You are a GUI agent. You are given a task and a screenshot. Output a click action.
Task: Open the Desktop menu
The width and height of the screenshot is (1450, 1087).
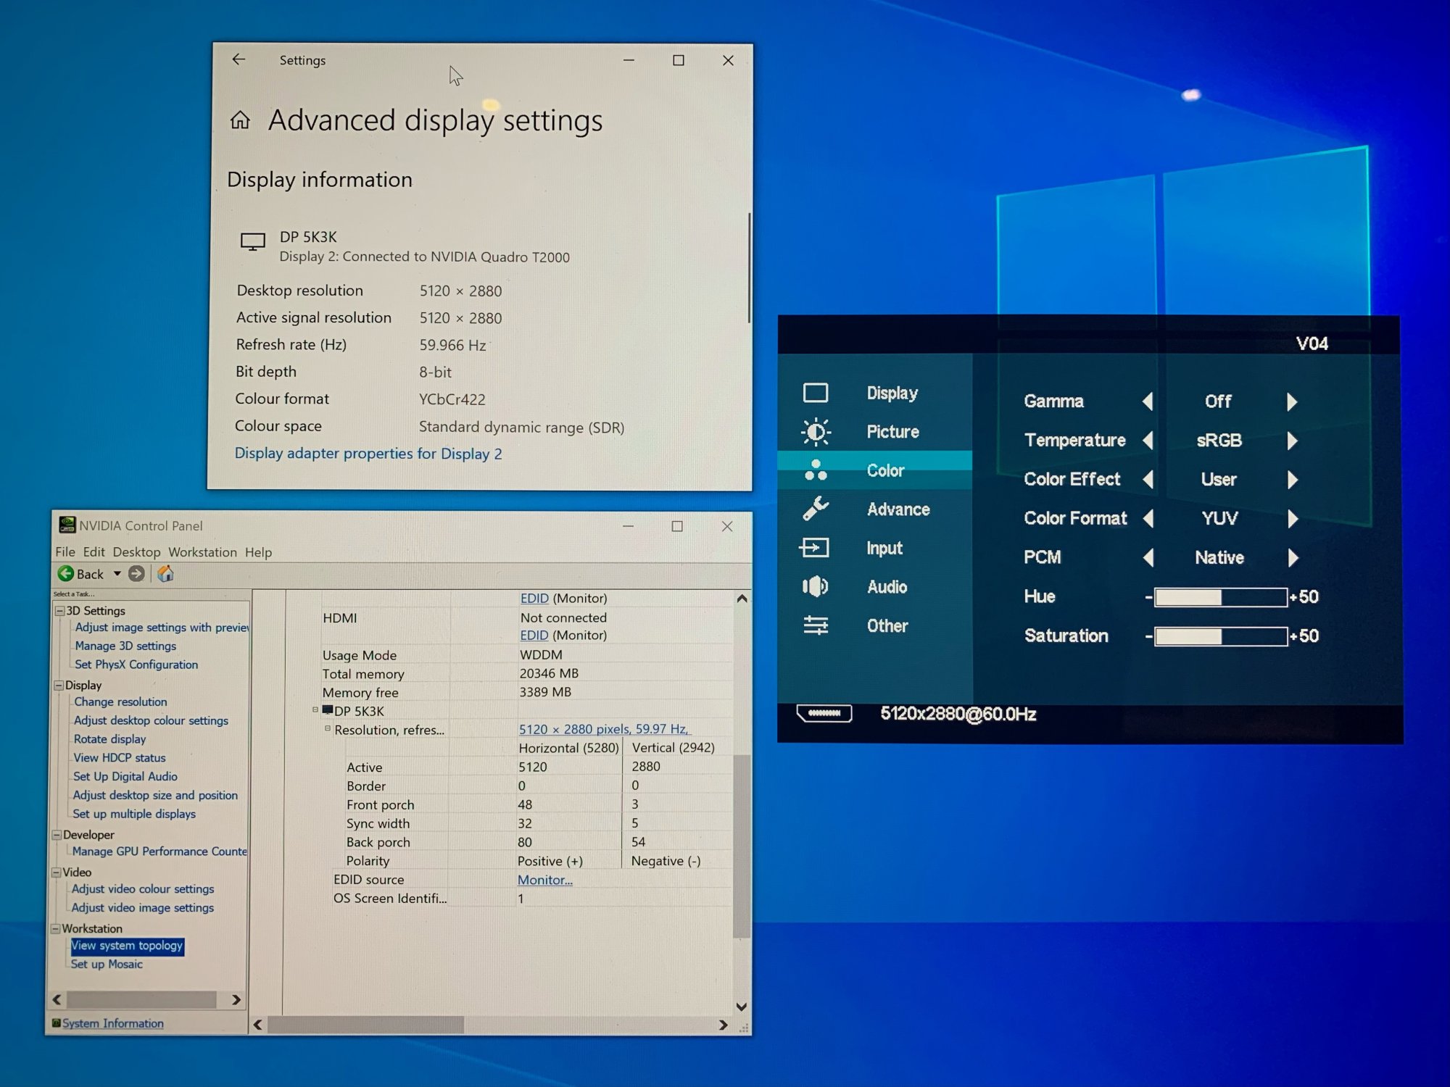[136, 552]
